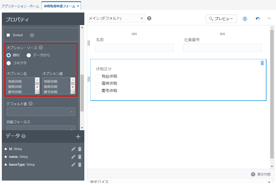Edit the leaveType data attribute
The image size is (276, 185).
pos(73,165)
